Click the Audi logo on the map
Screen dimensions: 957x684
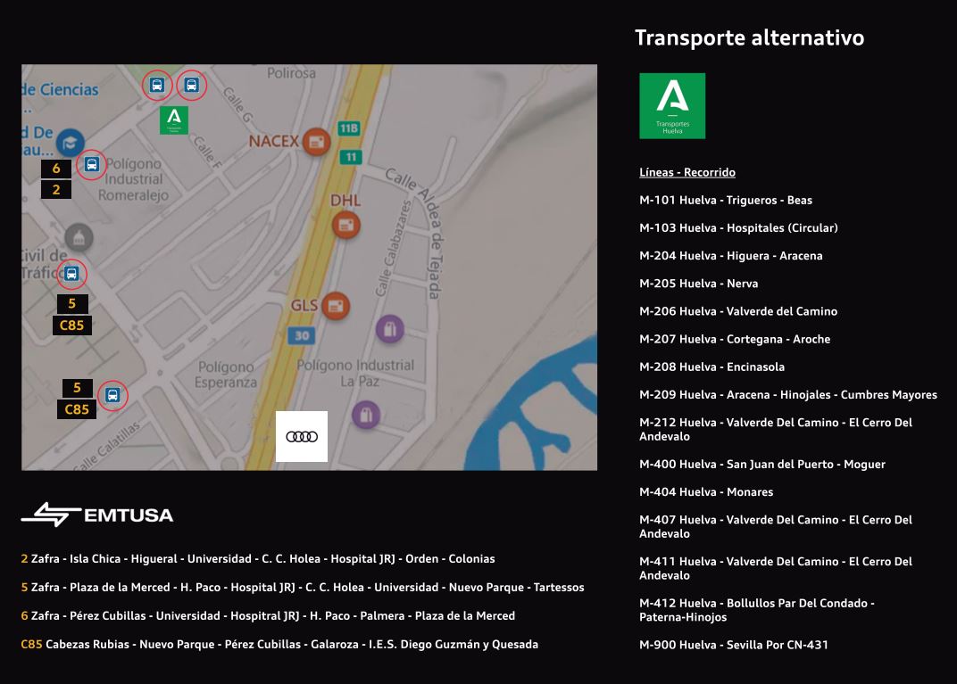302,436
